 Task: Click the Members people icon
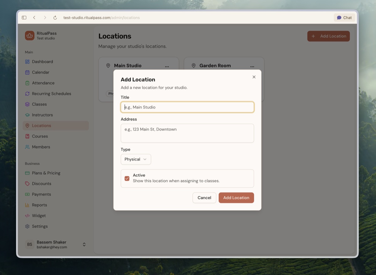pos(27,147)
